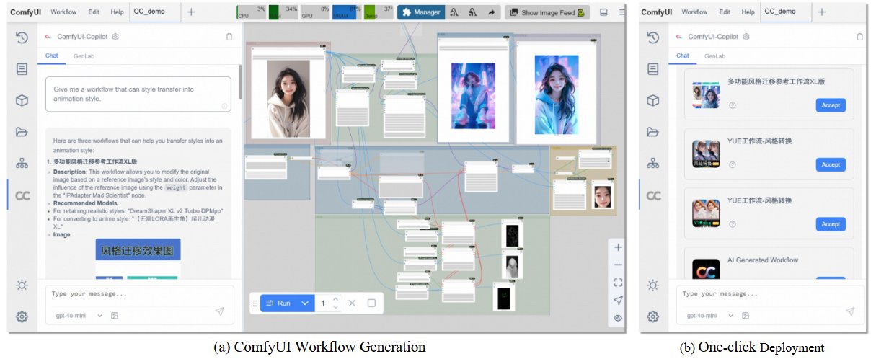This screenshot has width=876, height=359.
Task: Delete chat with the Copilot trash icon
Action: 229,37
